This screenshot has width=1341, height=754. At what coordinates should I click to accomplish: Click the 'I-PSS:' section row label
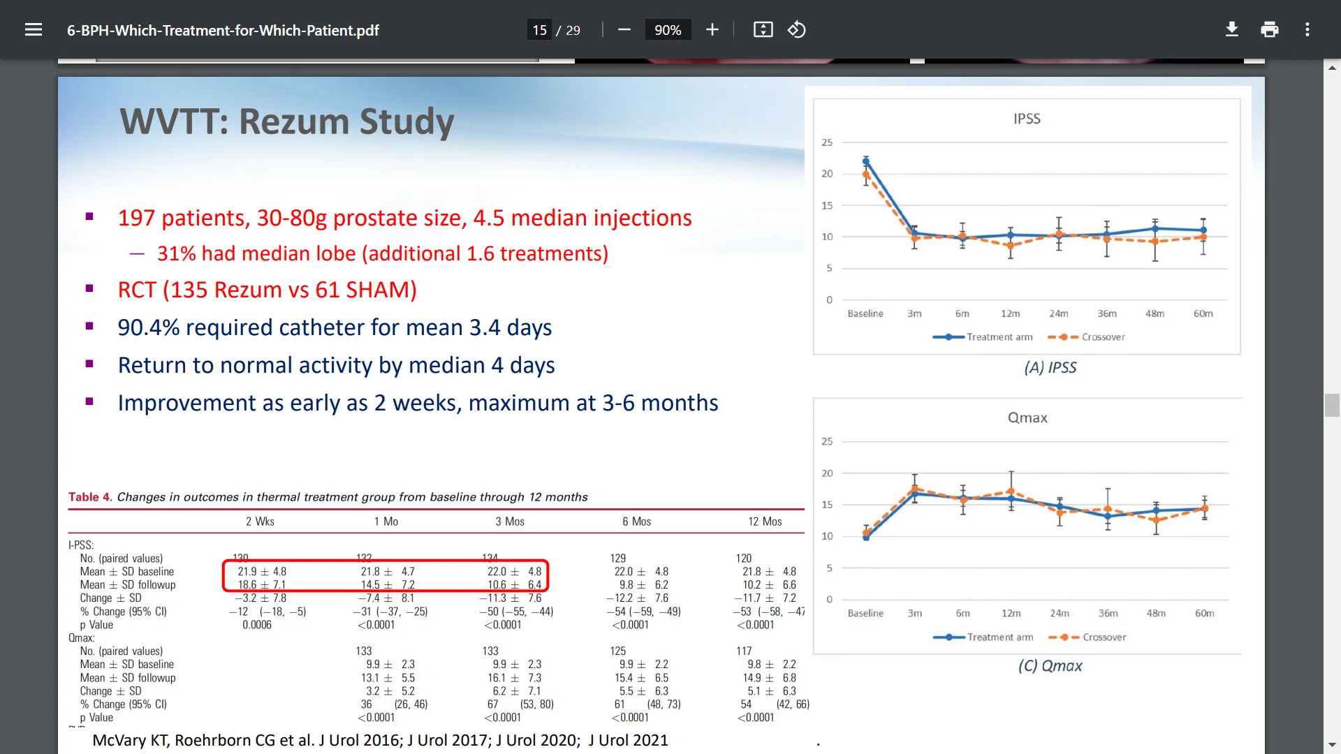[x=81, y=545]
